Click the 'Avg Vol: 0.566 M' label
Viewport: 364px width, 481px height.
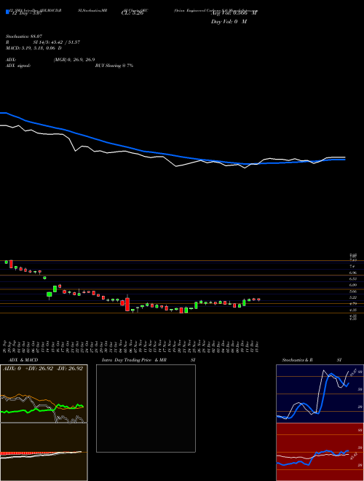pyautogui.click(x=234, y=13)
